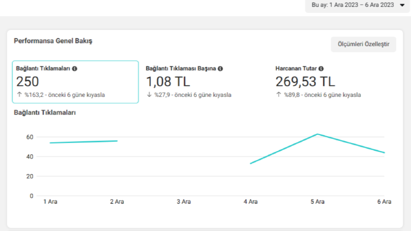
Task: Click the 1 Ara axis label
Action: tap(50, 201)
